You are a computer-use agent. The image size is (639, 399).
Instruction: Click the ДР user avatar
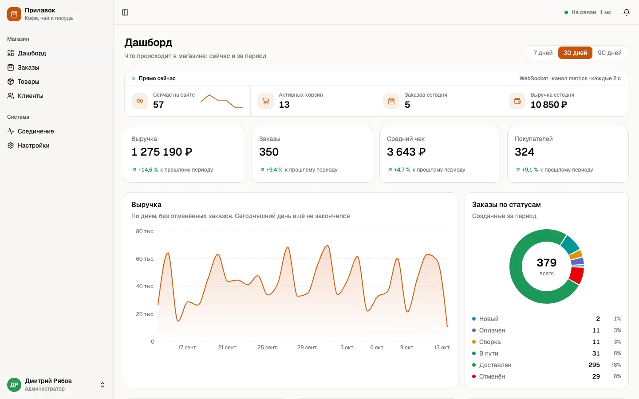14,385
